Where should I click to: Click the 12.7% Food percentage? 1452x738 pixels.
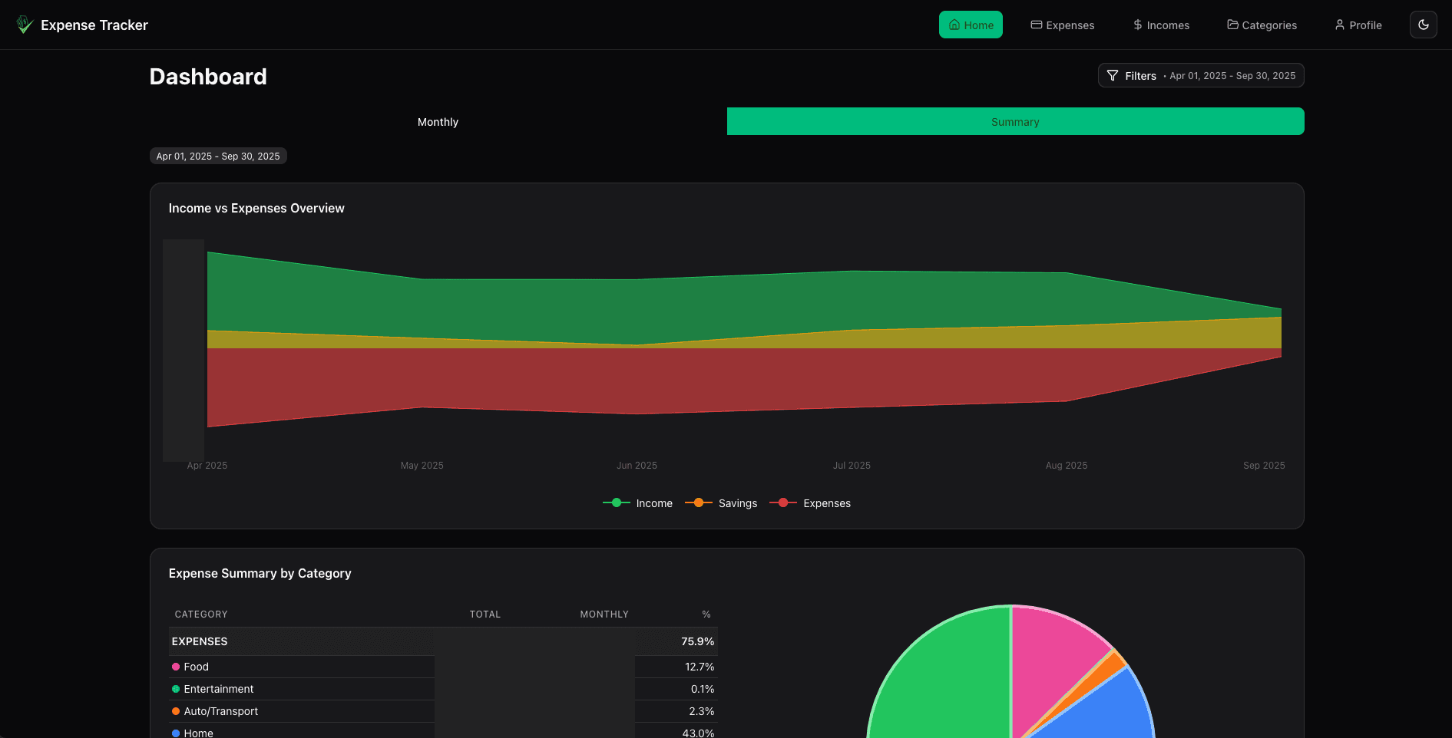tap(700, 667)
